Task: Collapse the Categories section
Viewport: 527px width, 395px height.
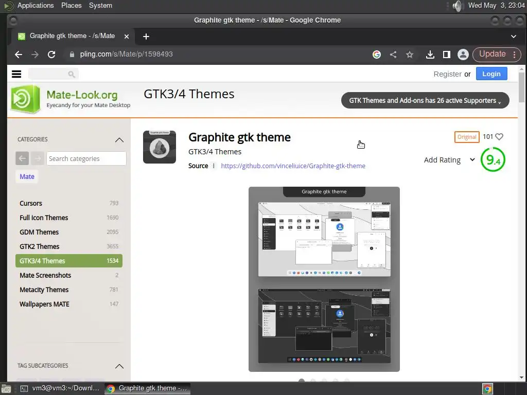Action: [119, 140]
